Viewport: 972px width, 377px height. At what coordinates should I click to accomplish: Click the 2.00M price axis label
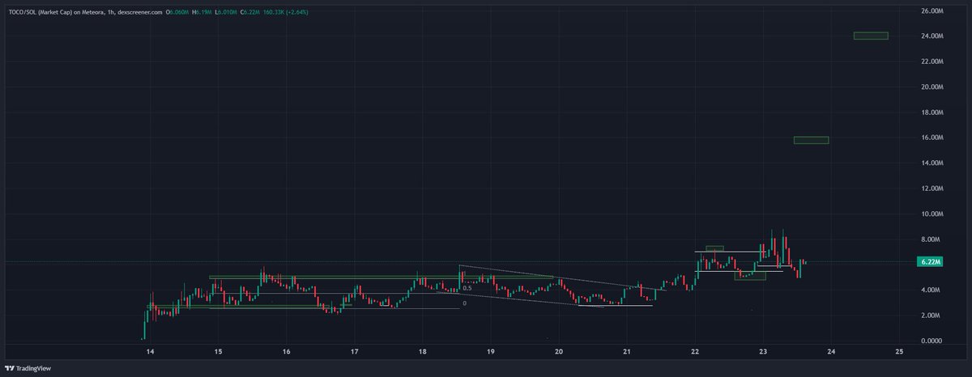click(x=932, y=316)
